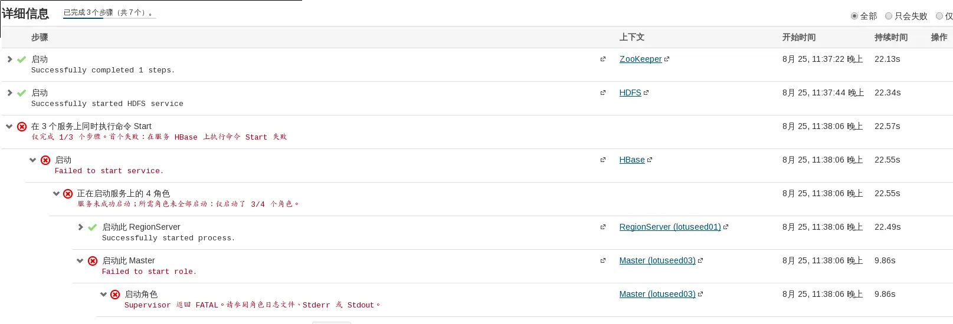Open the ZooKeeper context link
This screenshot has height=324, width=953.
(640, 59)
